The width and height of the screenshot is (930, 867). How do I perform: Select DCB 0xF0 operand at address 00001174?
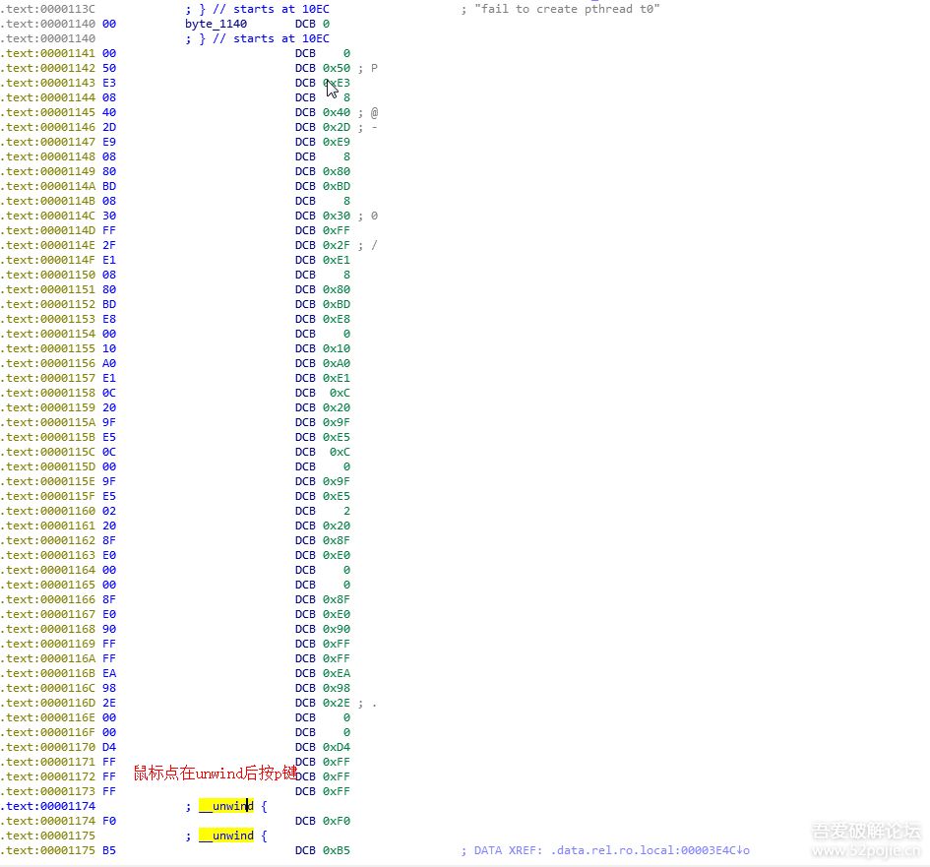coord(337,822)
